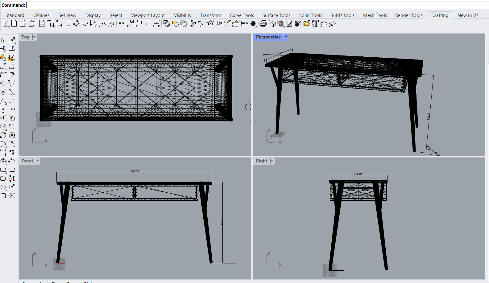Screen dimensions: 489x283
Task: Click the Perspective viewport title label
Action: (268, 37)
